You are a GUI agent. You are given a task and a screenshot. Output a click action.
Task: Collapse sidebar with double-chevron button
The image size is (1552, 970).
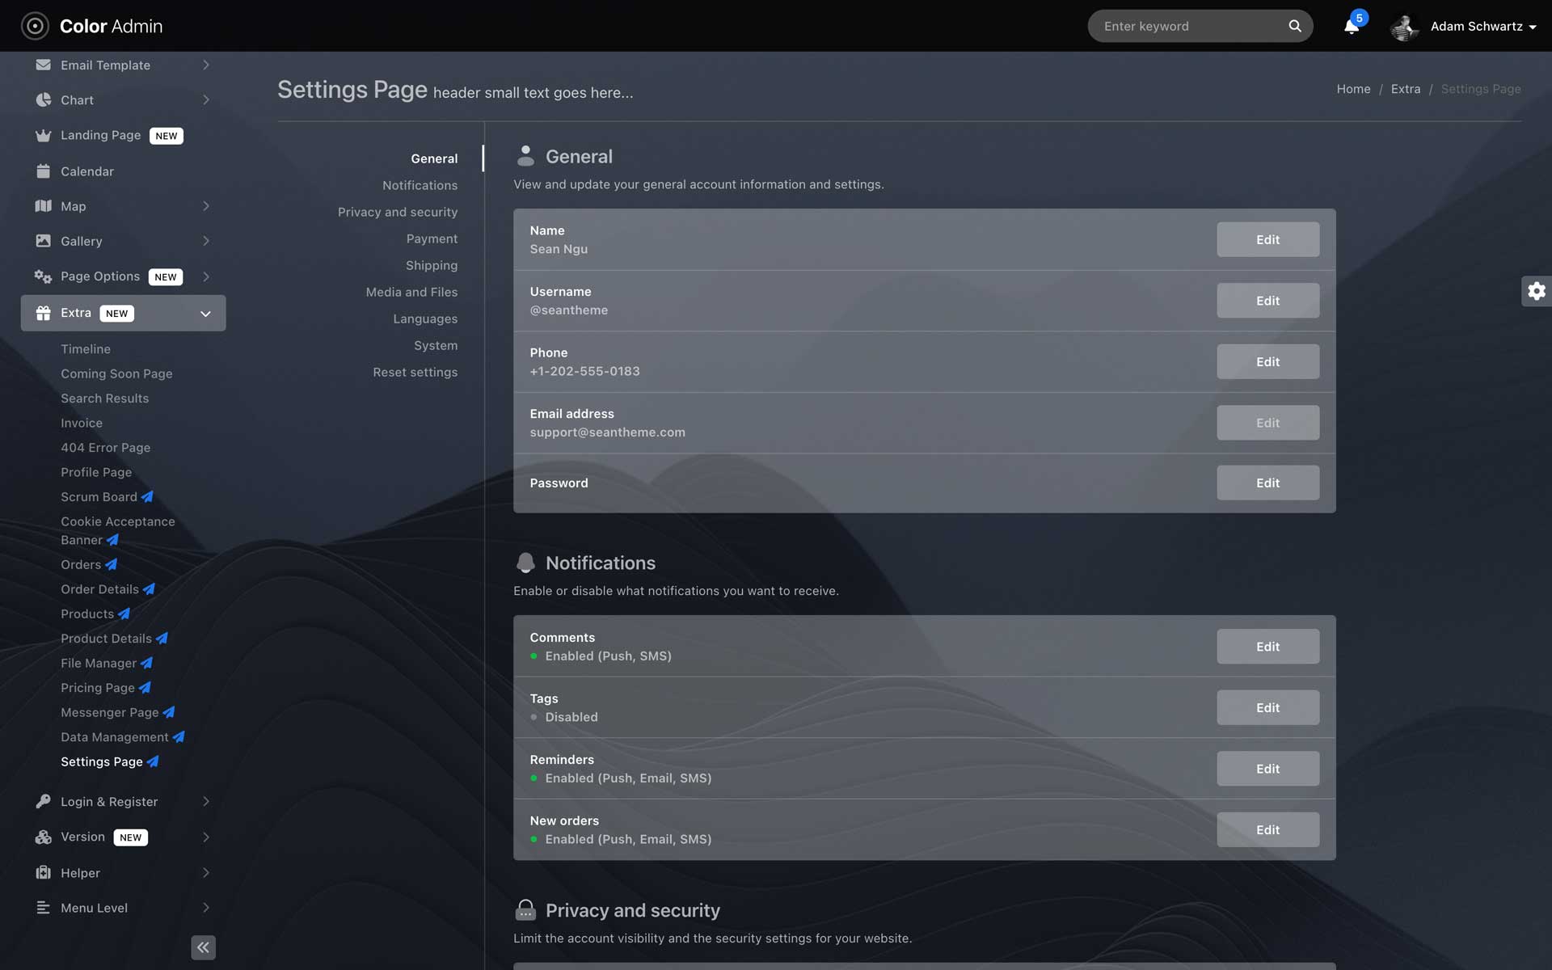click(x=203, y=947)
